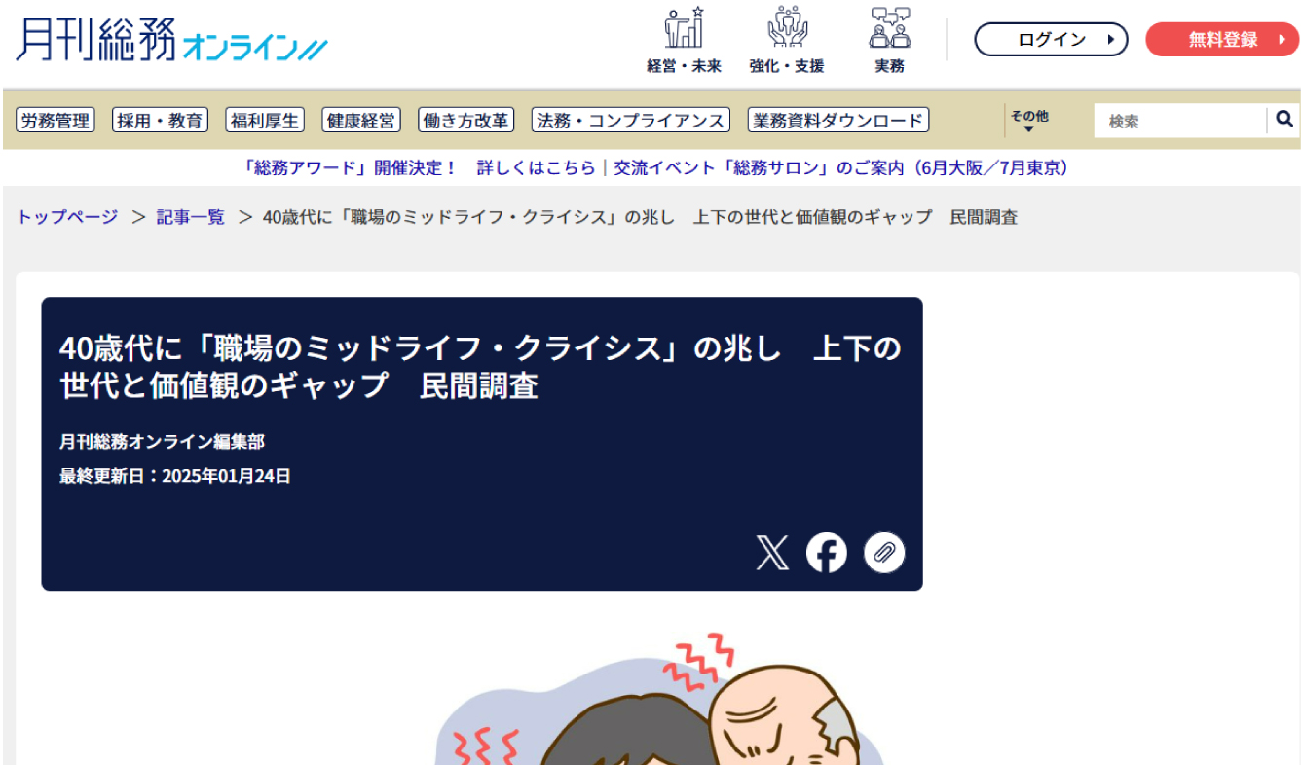Open the 健康経営 category
The height and width of the screenshot is (765, 1302).
(x=361, y=121)
